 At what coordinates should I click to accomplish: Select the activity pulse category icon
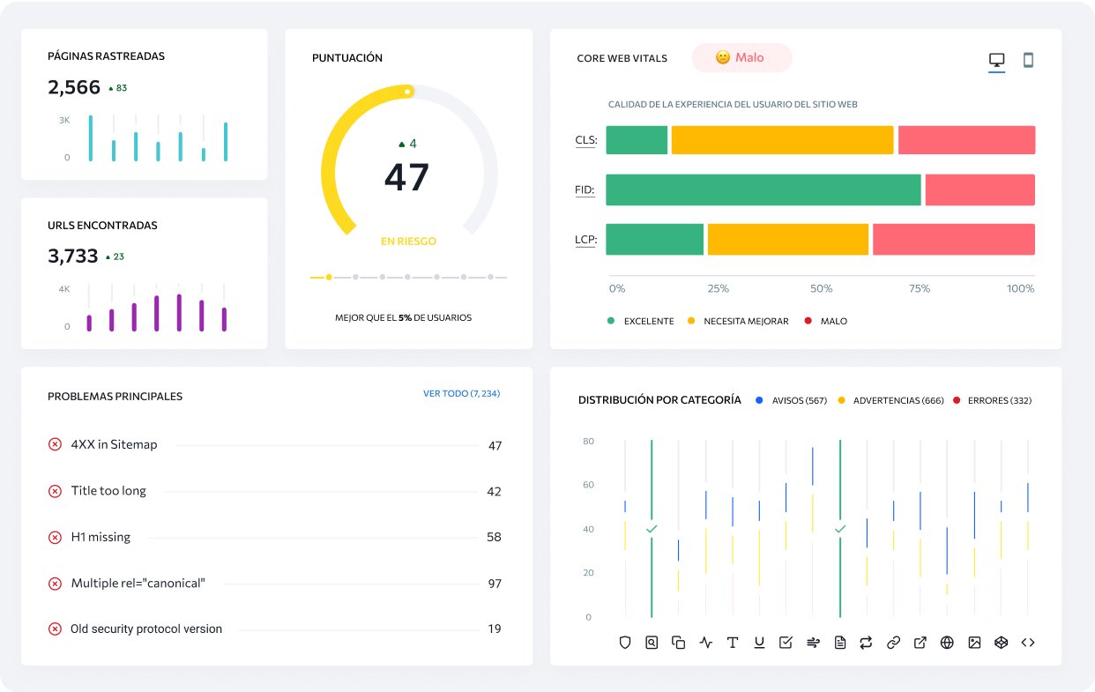pyautogui.click(x=705, y=643)
